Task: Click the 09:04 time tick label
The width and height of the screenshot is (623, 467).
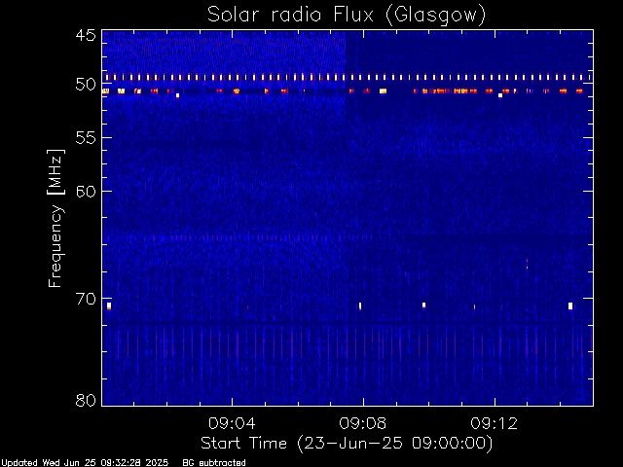Action: 232,423
